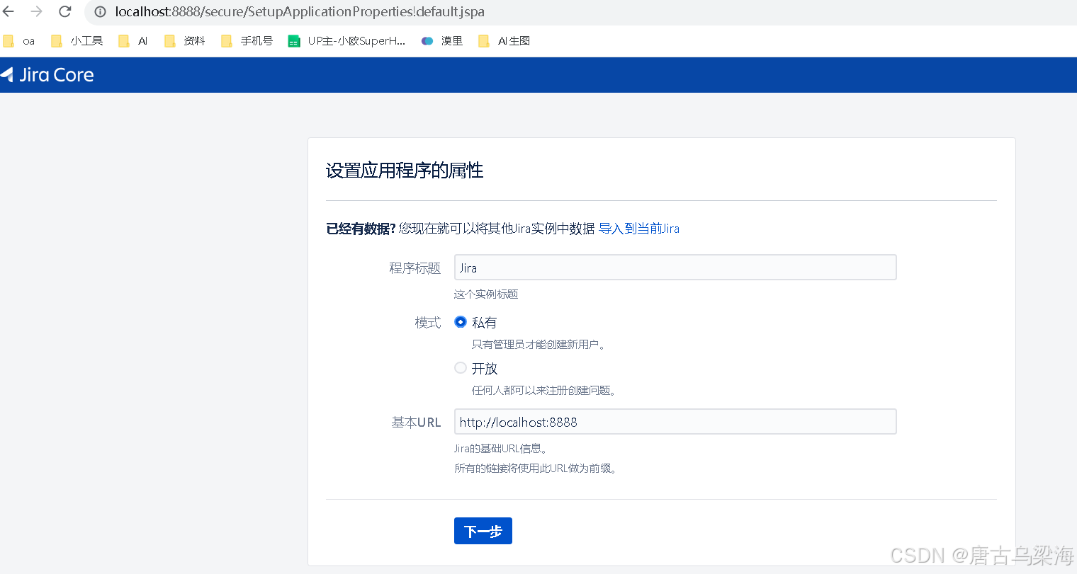Focus the 基本URL input field
Screen dimensions: 1077x574
(x=675, y=422)
